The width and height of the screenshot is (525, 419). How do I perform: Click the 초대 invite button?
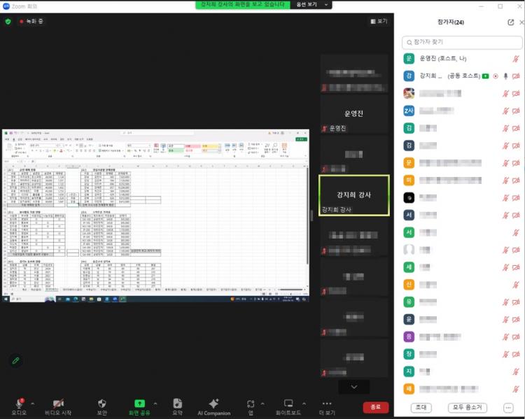420,407
